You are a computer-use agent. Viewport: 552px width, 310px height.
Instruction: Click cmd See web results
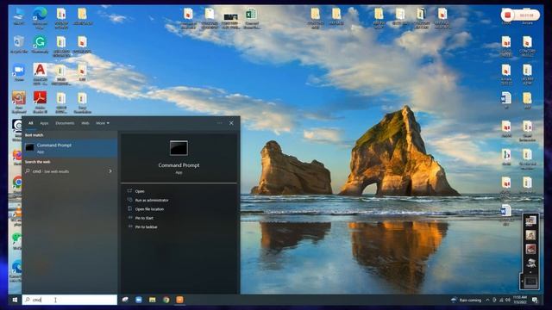tap(70, 171)
